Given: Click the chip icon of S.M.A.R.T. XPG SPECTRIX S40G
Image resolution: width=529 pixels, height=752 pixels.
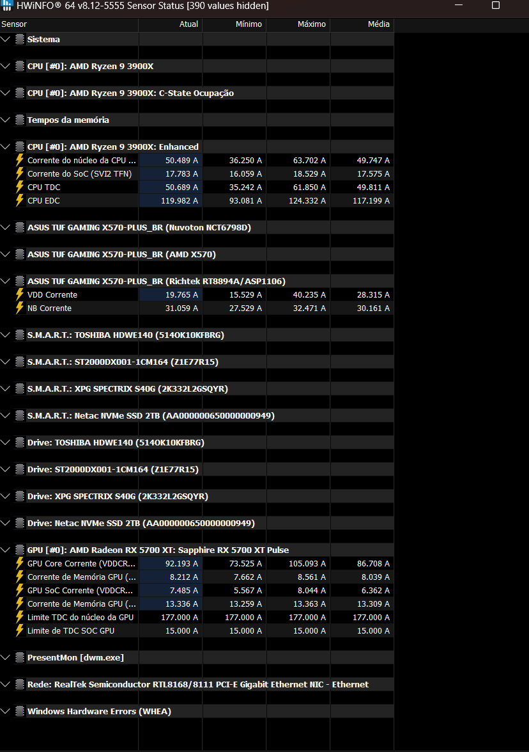Looking at the screenshot, I should [x=20, y=388].
